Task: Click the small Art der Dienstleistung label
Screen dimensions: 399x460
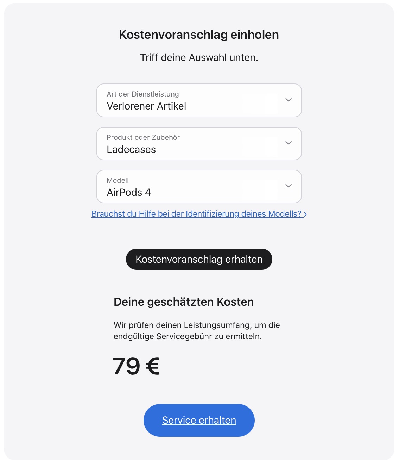Action: (143, 94)
